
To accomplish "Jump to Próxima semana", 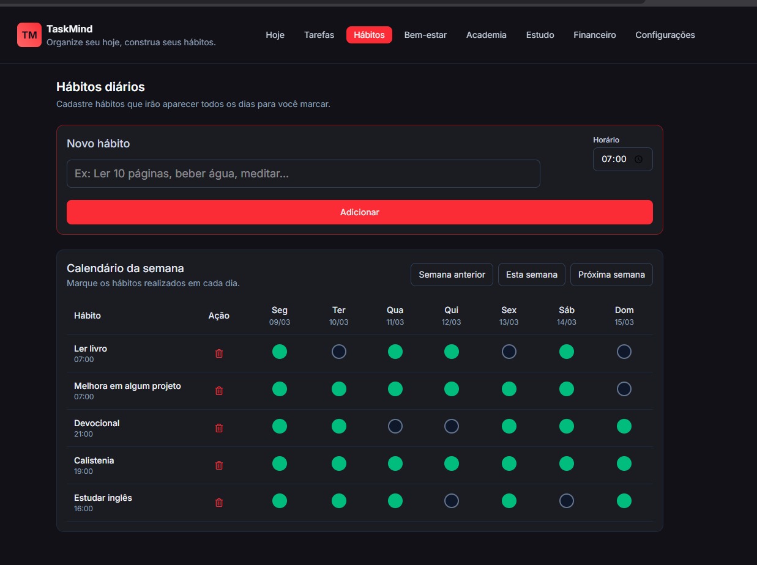I will (611, 275).
